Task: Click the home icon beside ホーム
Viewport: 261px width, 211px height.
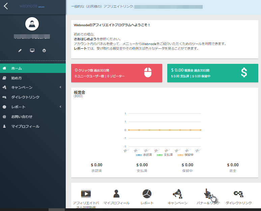Action: (x=4, y=68)
